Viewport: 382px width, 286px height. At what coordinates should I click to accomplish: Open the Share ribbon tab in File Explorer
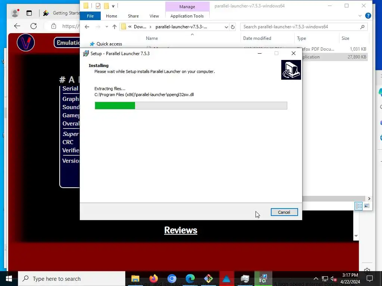tap(133, 16)
